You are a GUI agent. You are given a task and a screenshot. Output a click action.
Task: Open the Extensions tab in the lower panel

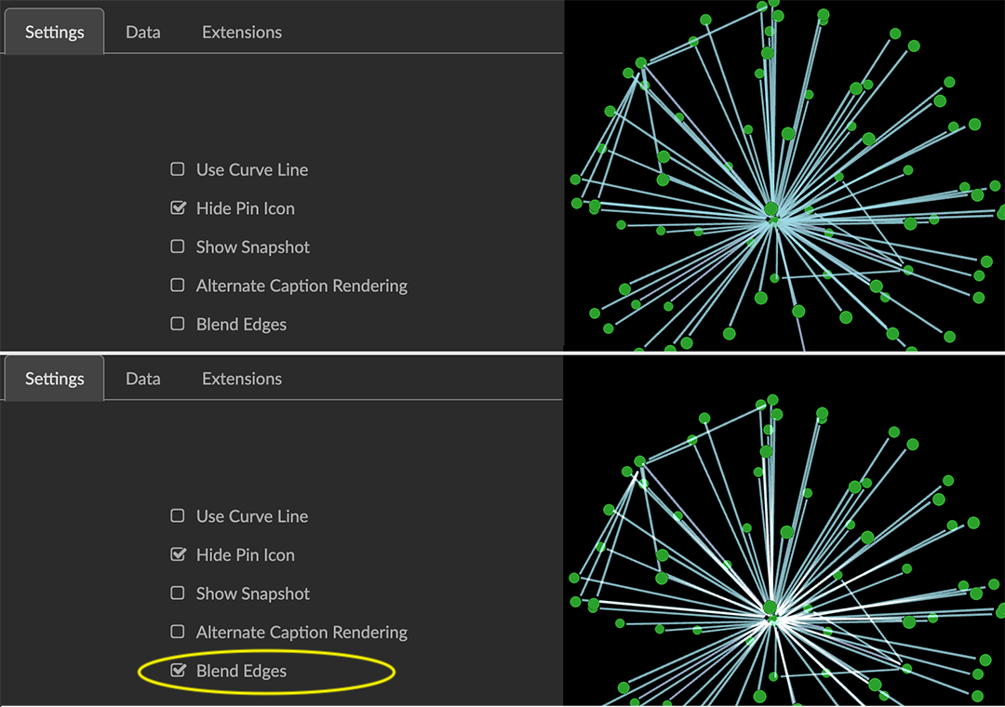pyautogui.click(x=242, y=380)
